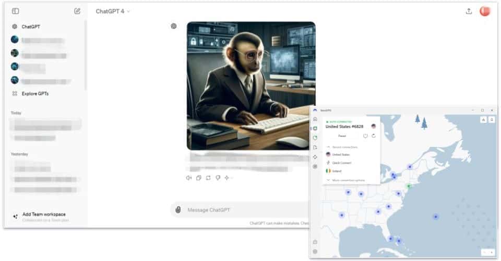
Task: Click the US flag beside United States #6828
Action: (x=374, y=127)
